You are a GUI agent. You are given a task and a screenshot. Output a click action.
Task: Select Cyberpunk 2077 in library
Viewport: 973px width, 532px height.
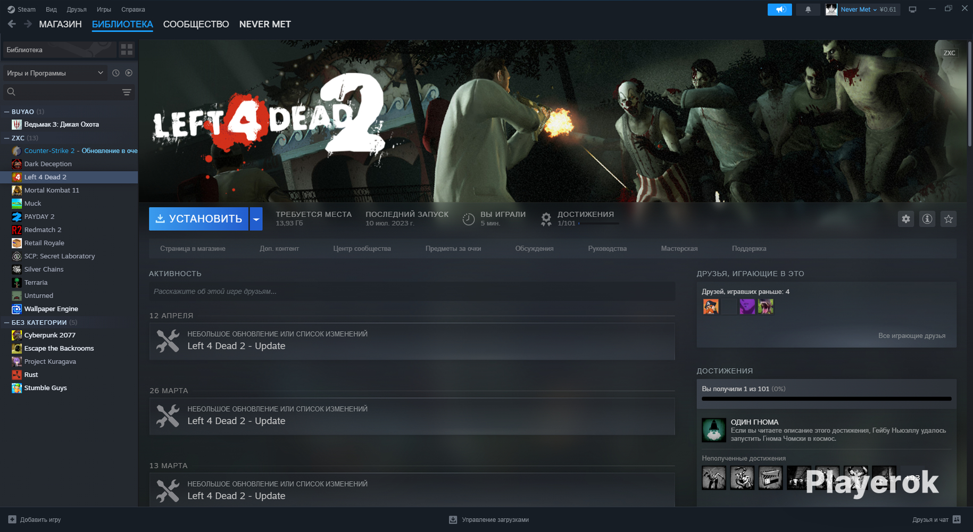(x=69, y=335)
